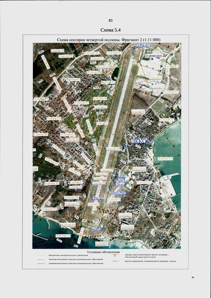Select the "КРМ-007" beacon label
The height and width of the screenshot is (298, 211).
point(144,45)
